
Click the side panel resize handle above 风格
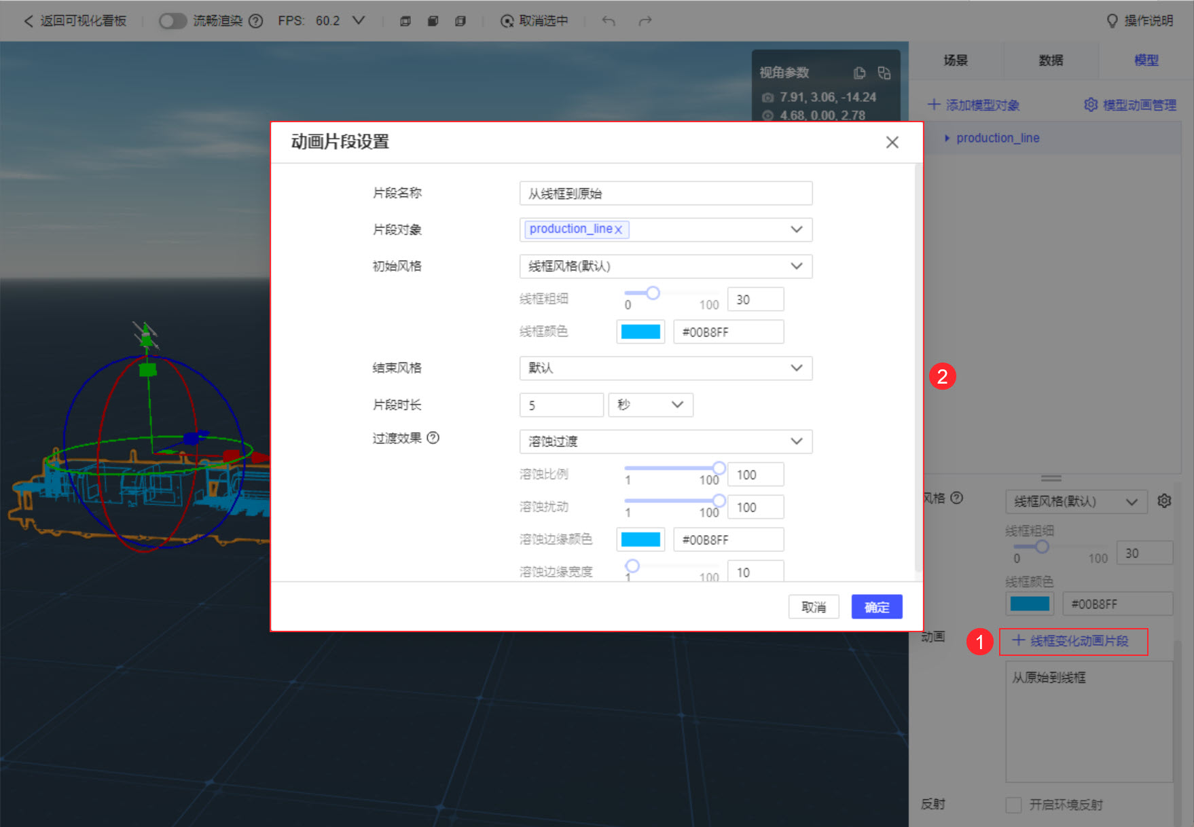[x=1051, y=478]
